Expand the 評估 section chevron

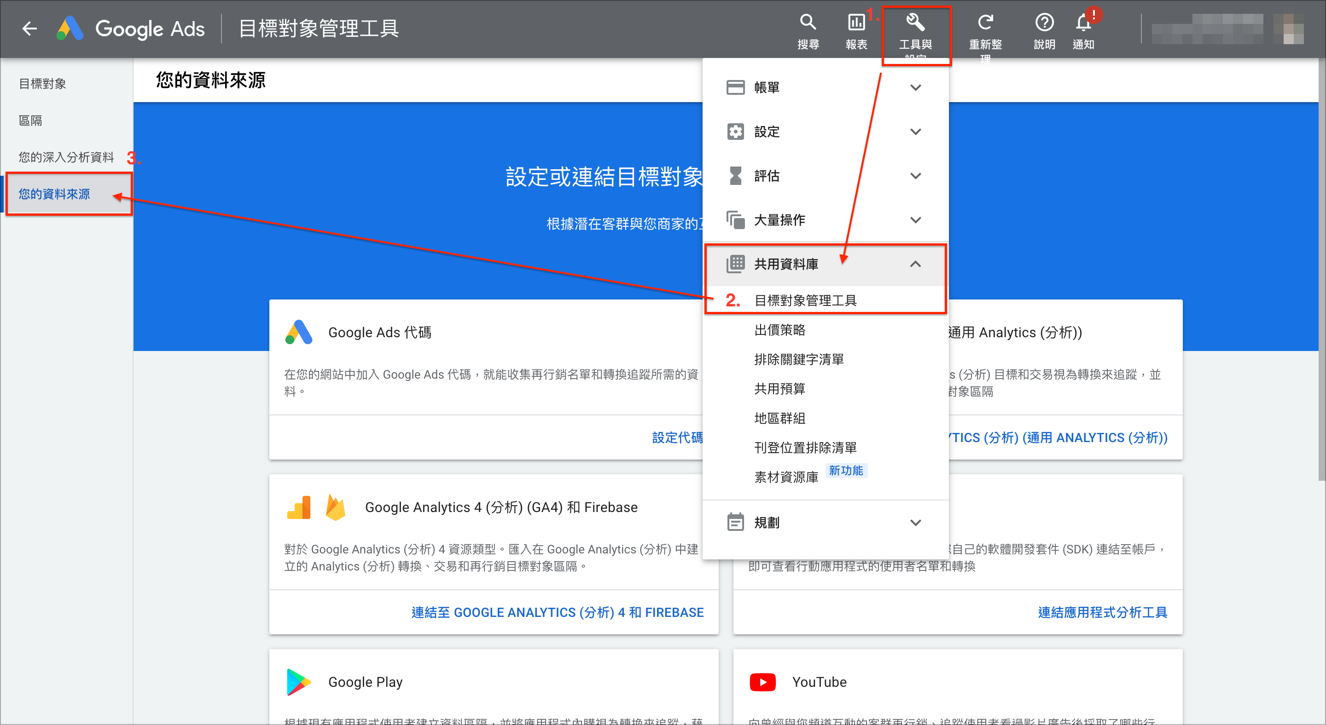[x=915, y=176]
